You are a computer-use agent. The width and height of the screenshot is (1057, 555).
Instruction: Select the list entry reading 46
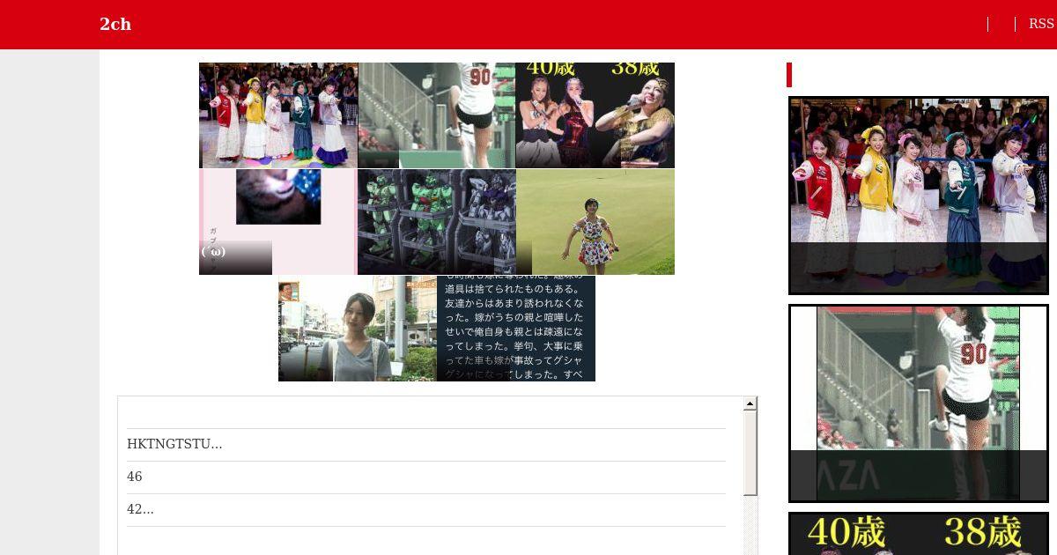tap(135, 477)
